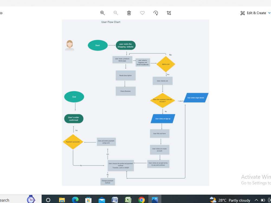Crop the User Flow Chart image
Screen dimensions: 271x203
coord(169,13)
